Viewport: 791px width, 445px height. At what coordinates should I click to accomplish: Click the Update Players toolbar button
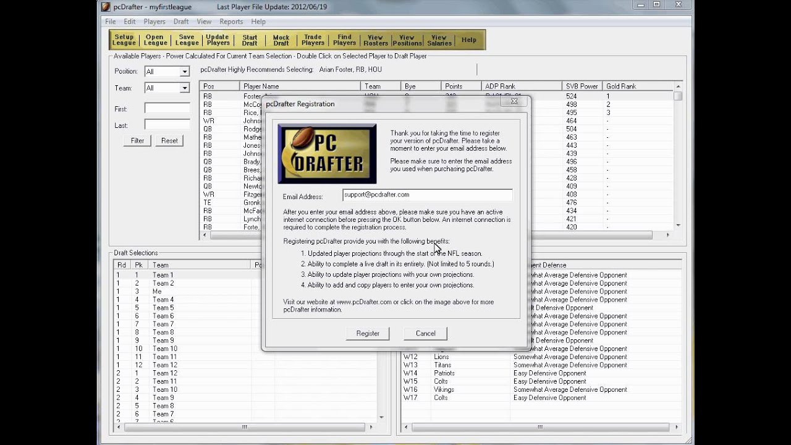(x=218, y=40)
